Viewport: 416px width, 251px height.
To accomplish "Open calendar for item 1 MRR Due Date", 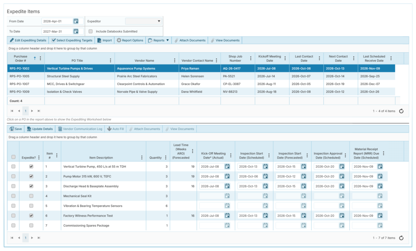I will pyautogui.click(x=380, y=167).
